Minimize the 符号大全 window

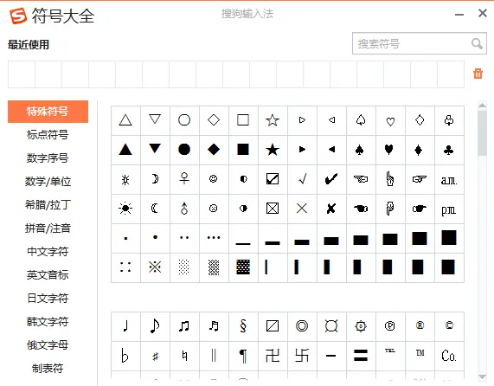(459, 15)
